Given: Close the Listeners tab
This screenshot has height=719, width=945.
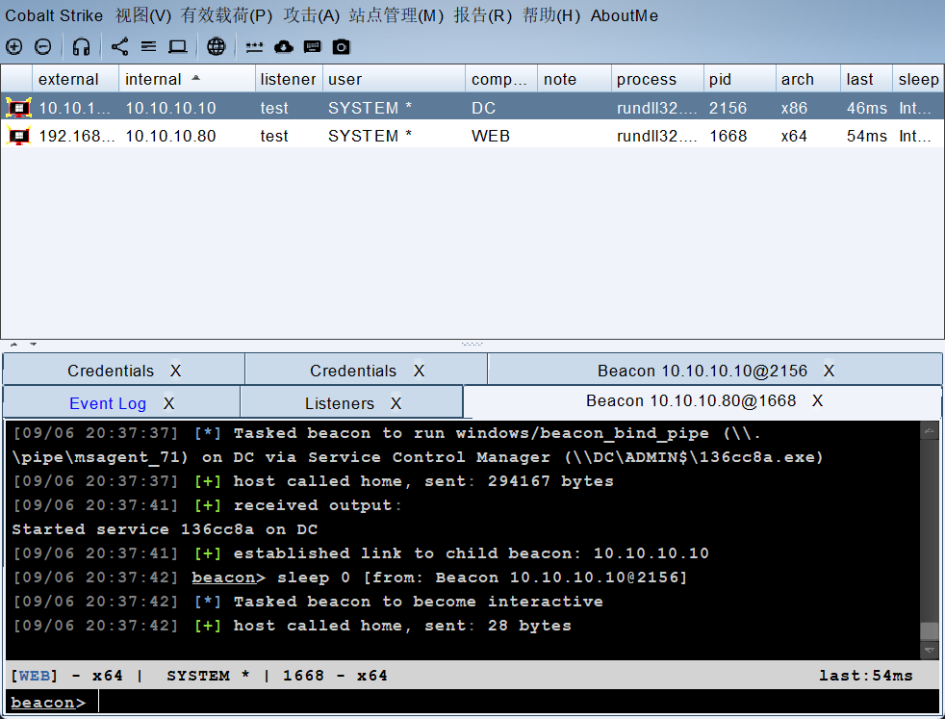Looking at the screenshot, I should (x=396, y=403).
